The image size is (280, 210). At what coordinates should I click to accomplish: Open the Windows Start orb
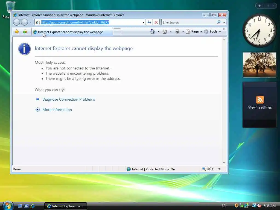pyautogui.click(x=8, y=206)
